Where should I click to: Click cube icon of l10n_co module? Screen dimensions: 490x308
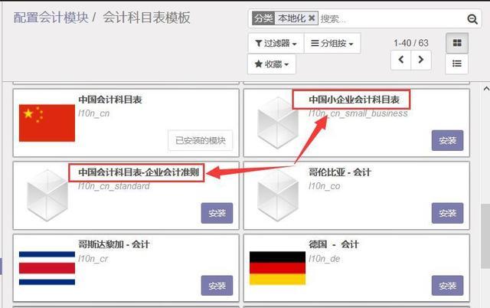pyautogui.click(x=277, y=195)
